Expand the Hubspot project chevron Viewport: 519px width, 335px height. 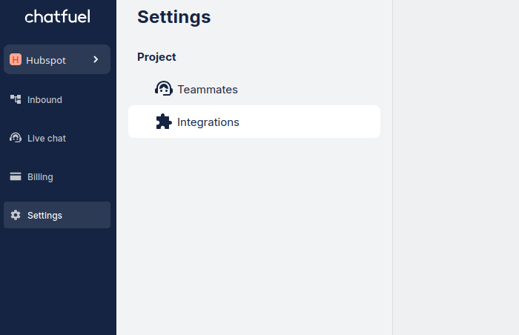pos(96,59)
